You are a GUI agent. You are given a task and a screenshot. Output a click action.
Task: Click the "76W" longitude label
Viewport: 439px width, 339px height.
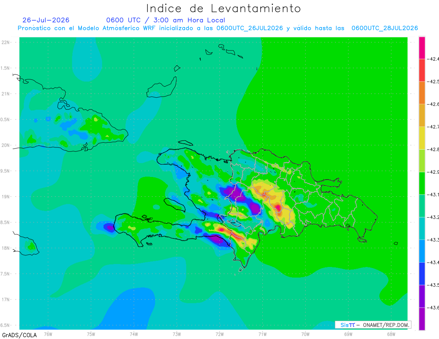48,334
